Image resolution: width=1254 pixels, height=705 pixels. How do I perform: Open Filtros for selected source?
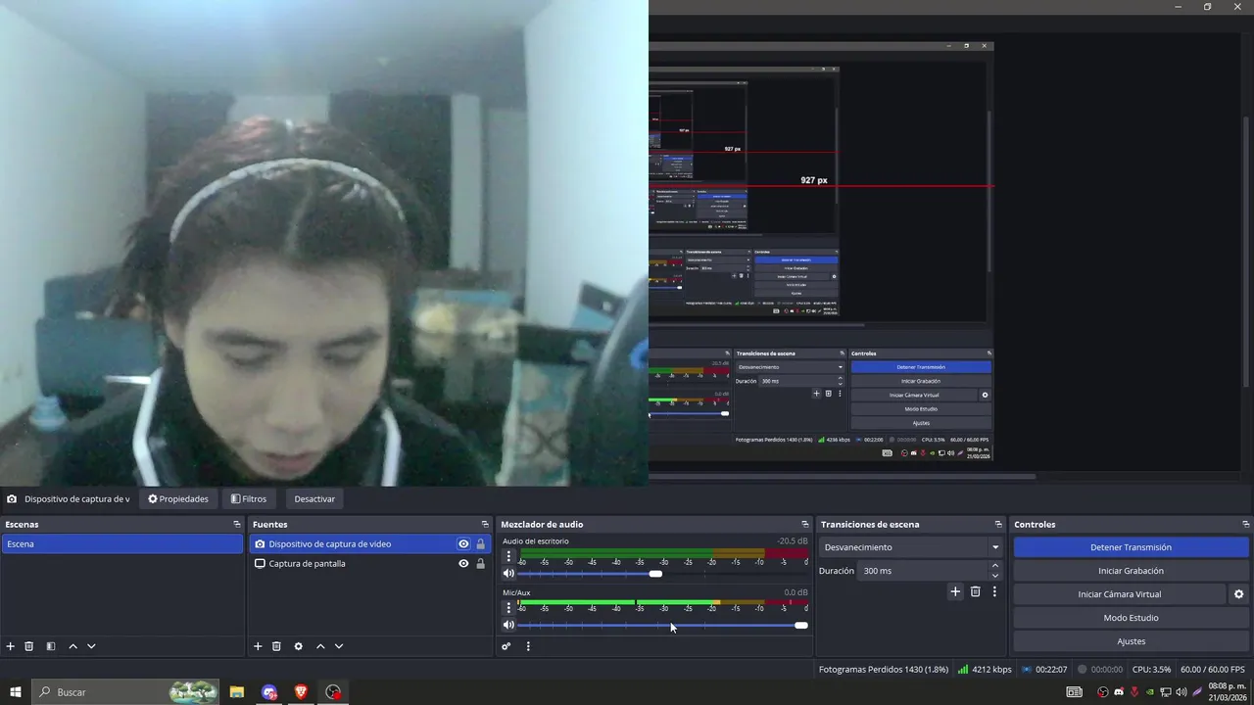(x=249, y=499)
